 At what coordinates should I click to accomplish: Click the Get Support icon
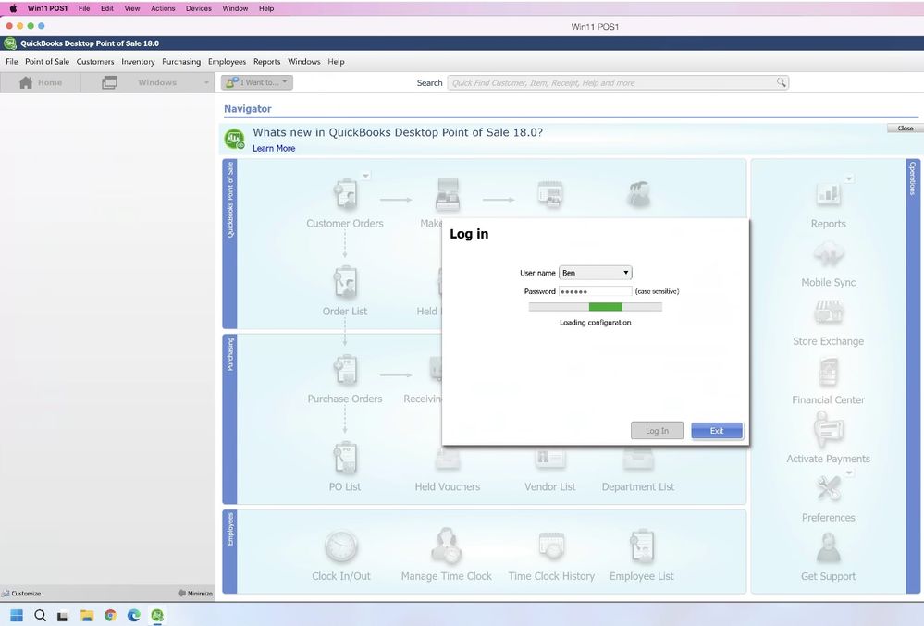click(828, 547)
